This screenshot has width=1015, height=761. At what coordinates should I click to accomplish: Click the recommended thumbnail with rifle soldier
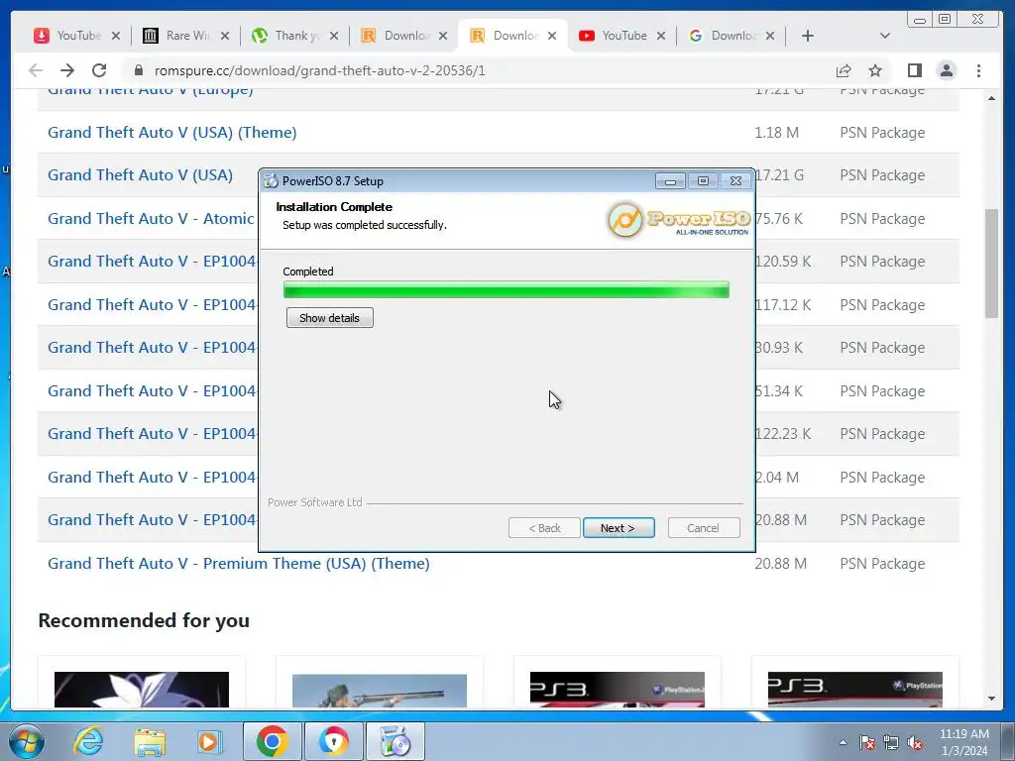click(380, 691)
